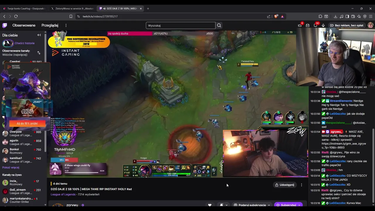Bookmark this page in the address bar

point(71,16)
